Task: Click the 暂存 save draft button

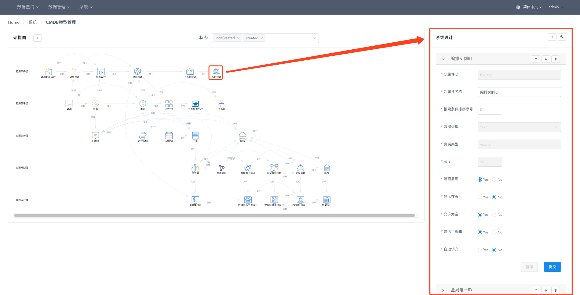Action: tap(529, 267)
